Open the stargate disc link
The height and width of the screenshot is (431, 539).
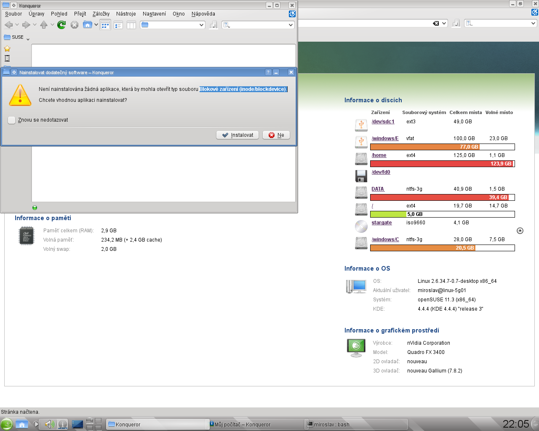(382, 223)
